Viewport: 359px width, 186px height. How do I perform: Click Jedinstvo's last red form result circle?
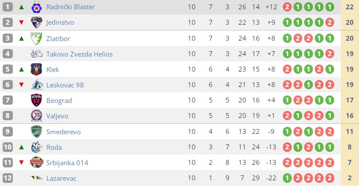click(x=329, y=23)
